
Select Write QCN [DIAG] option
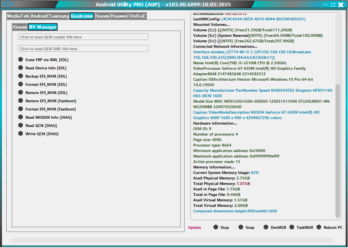38,134
